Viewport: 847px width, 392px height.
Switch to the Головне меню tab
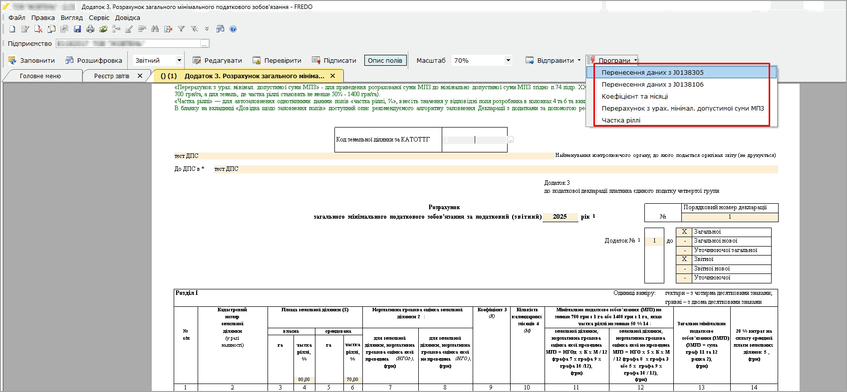coord(40,76)
